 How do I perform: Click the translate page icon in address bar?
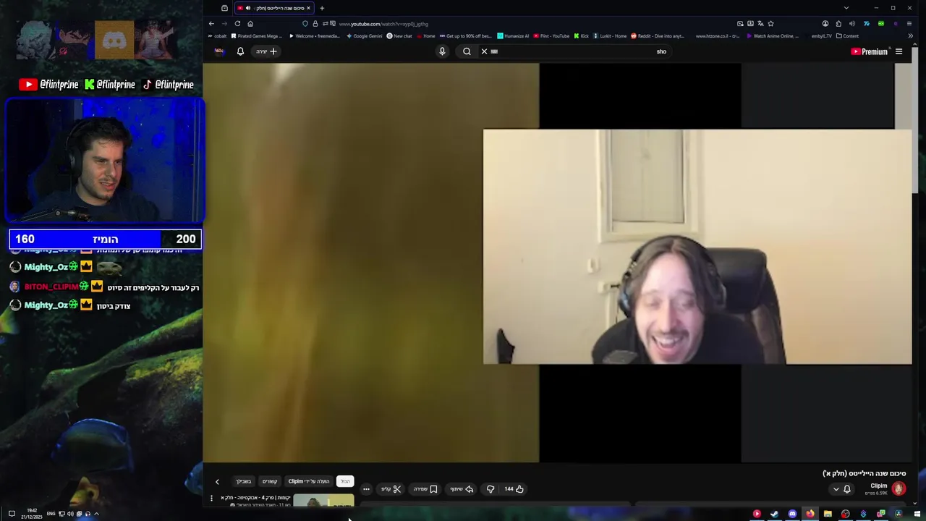click(x=760, y=23)
